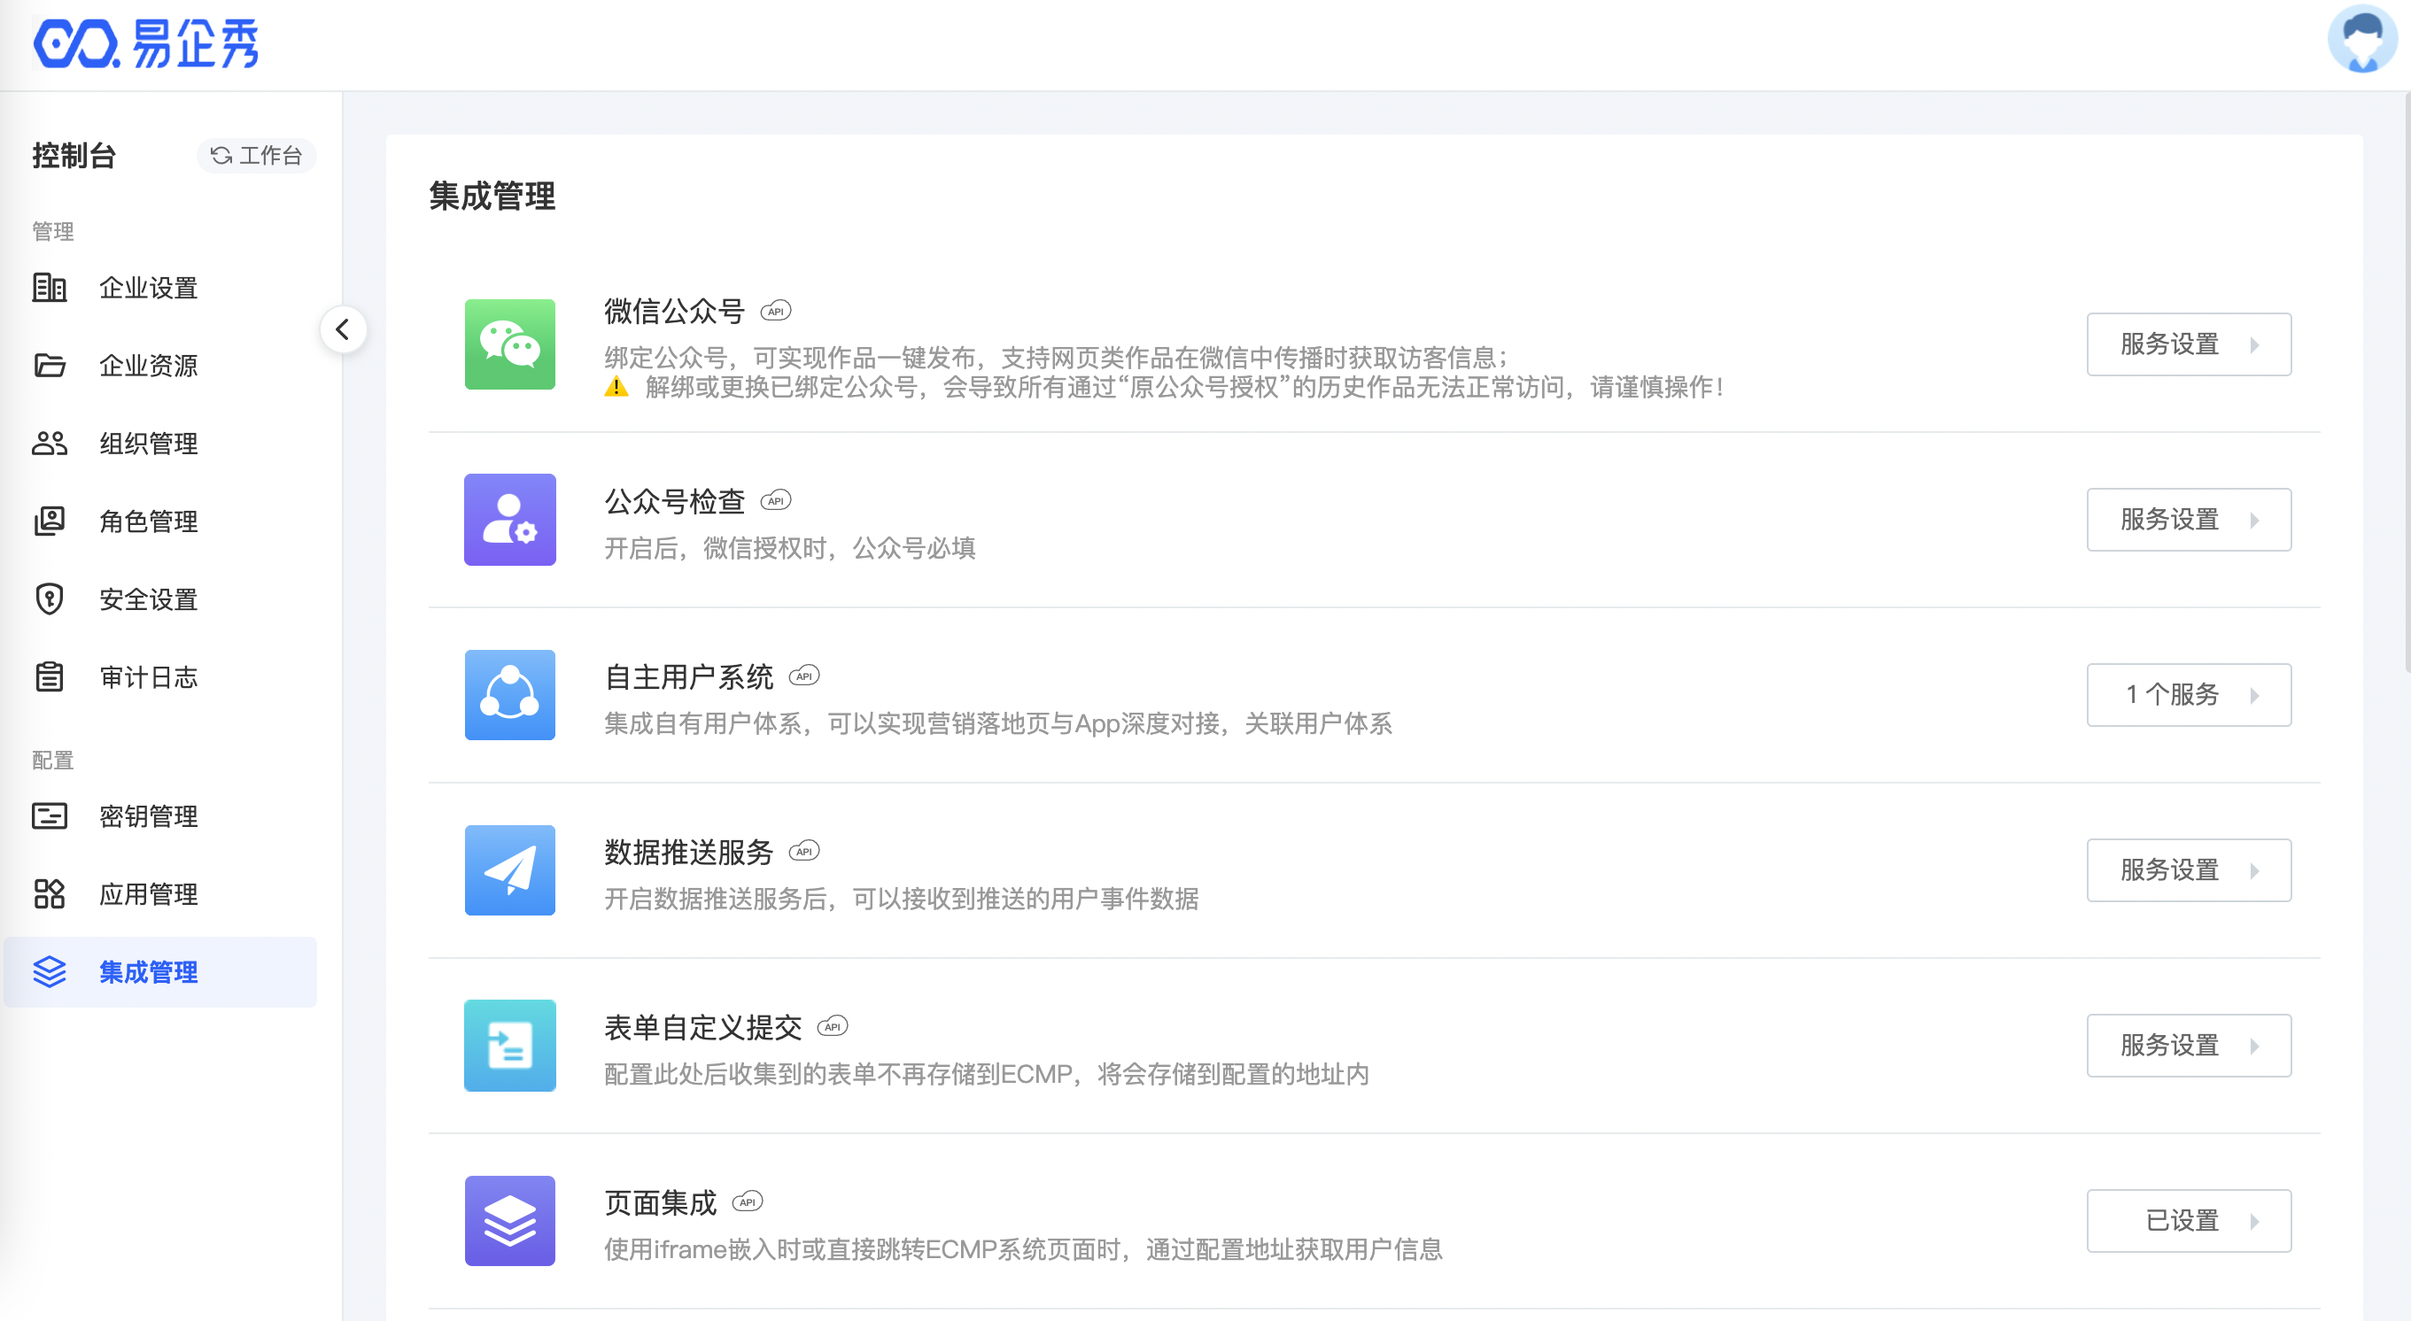
Task: Click the 密钥管理 card icon
Action: point(50,815)
